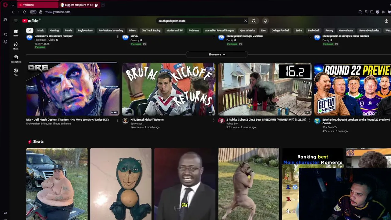Clear the search query
Image resolution: width=391 pixels, height=220 pixels.
point(245,21)
